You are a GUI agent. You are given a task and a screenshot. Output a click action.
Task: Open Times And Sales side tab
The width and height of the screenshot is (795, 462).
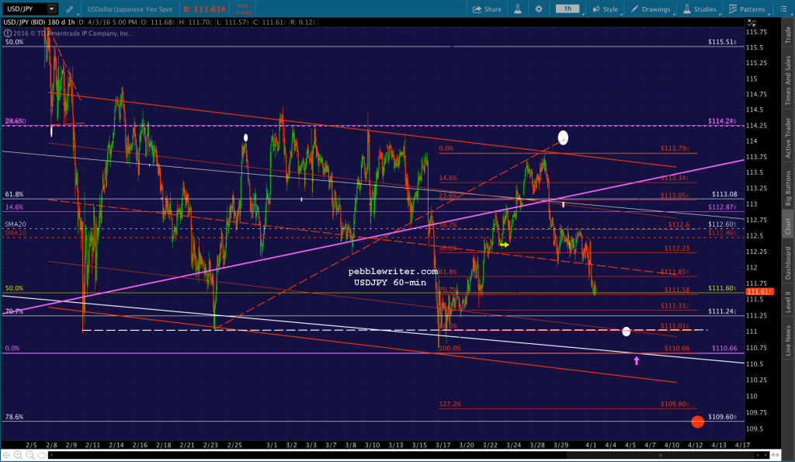coord(788,81)
